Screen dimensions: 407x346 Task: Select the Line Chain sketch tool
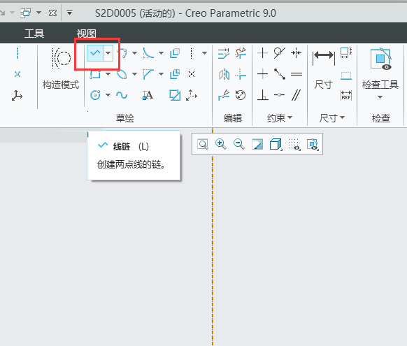pos(95,53)
